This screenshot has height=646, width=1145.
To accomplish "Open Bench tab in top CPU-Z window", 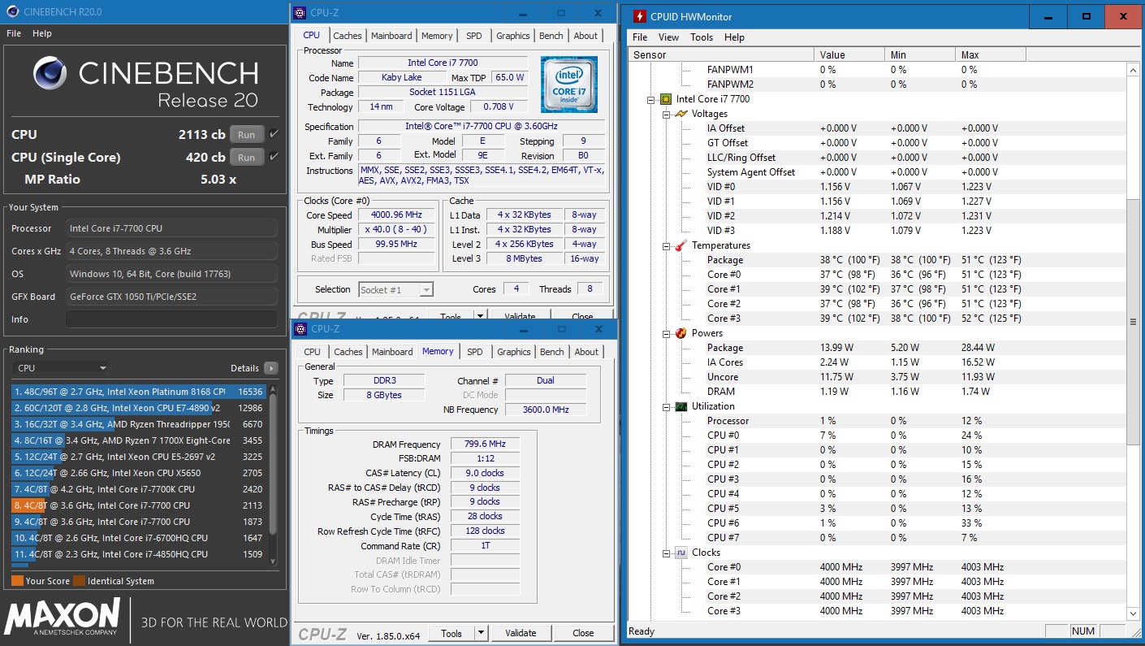I will point(551,36).
